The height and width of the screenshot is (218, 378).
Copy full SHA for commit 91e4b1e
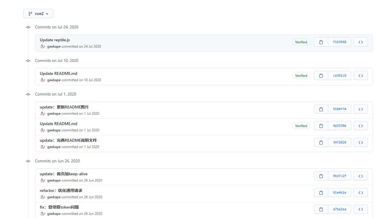pyautogui.click(x=321, y=192)
